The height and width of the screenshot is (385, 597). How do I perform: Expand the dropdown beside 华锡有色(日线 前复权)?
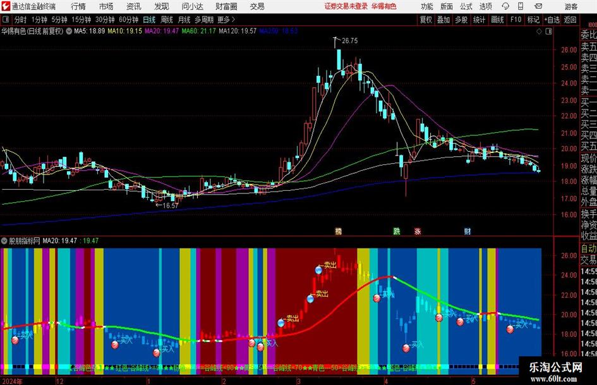[x=69, y=31]
